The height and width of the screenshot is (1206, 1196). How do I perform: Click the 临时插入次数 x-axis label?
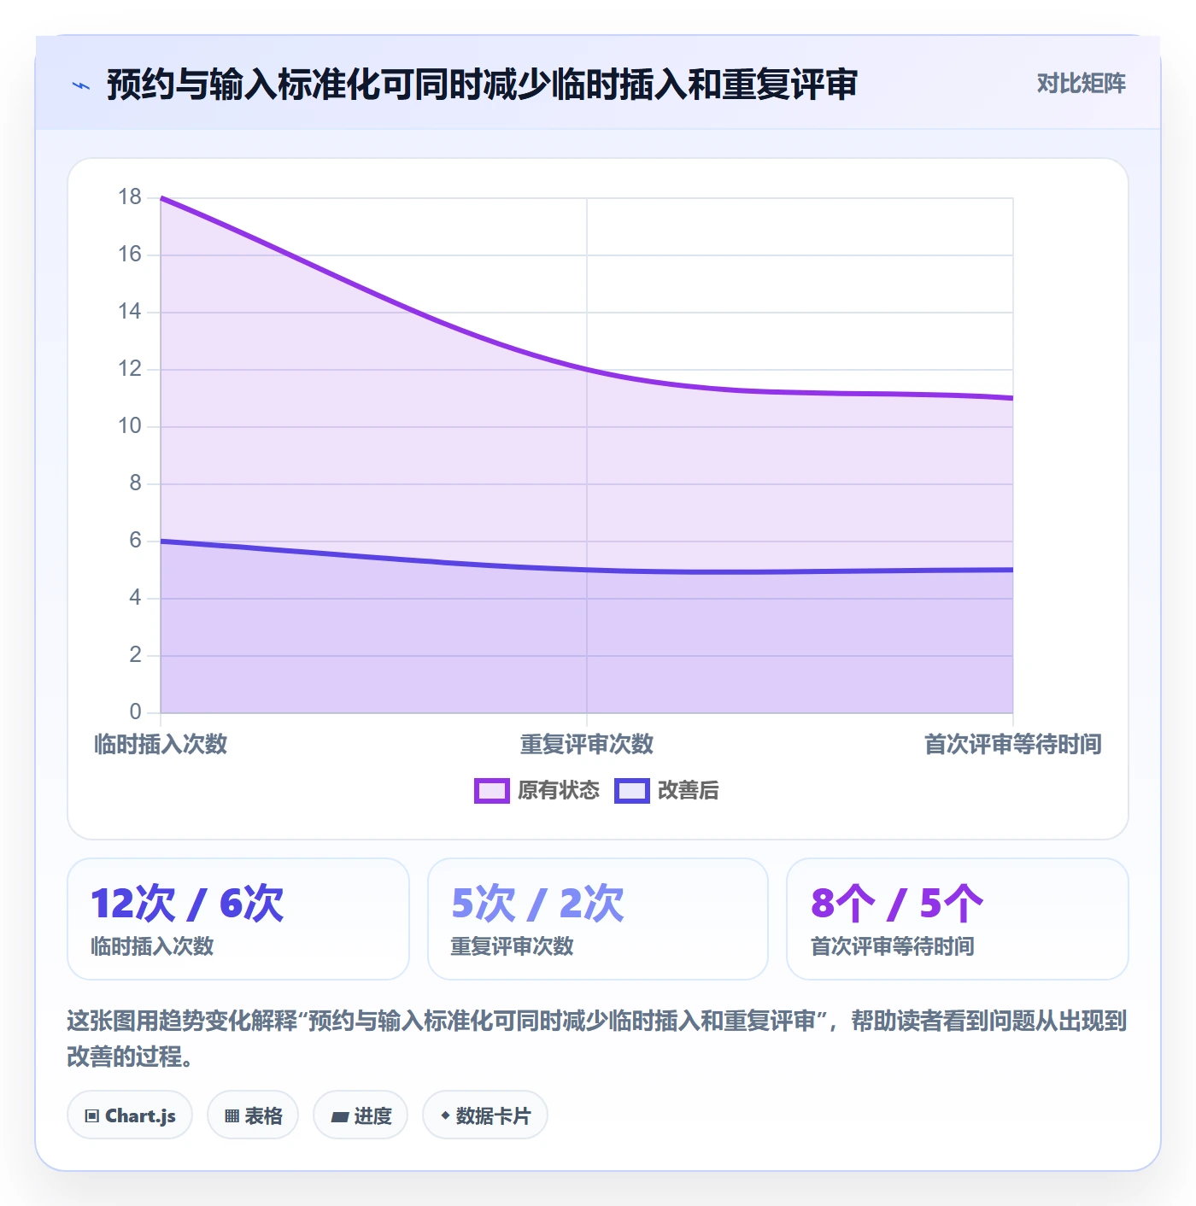point(161,744)
